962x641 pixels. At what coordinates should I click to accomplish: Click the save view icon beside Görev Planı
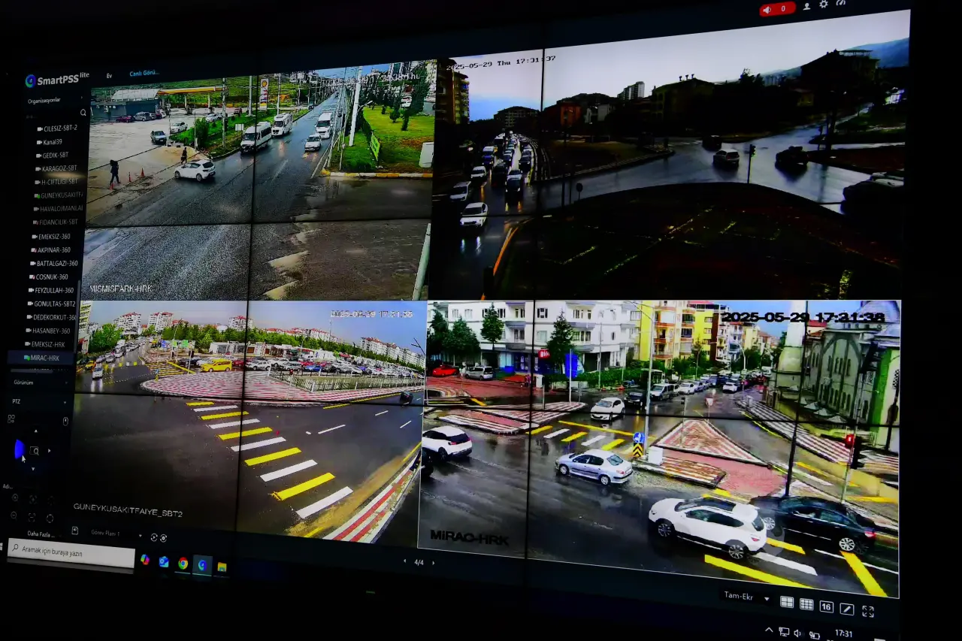click(75, 531)
